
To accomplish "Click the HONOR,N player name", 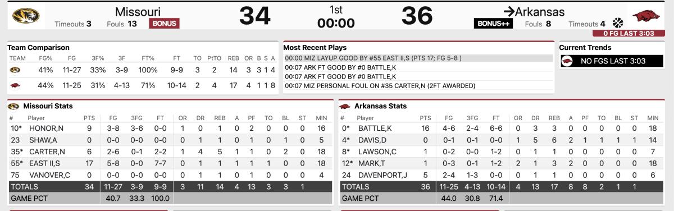I will pos(46,129).
